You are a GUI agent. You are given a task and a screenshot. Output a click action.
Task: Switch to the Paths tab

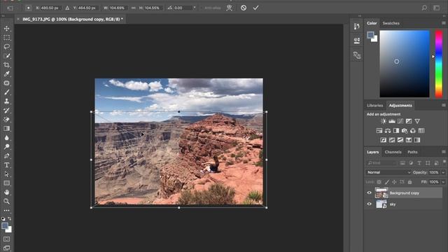click(412, 152)
